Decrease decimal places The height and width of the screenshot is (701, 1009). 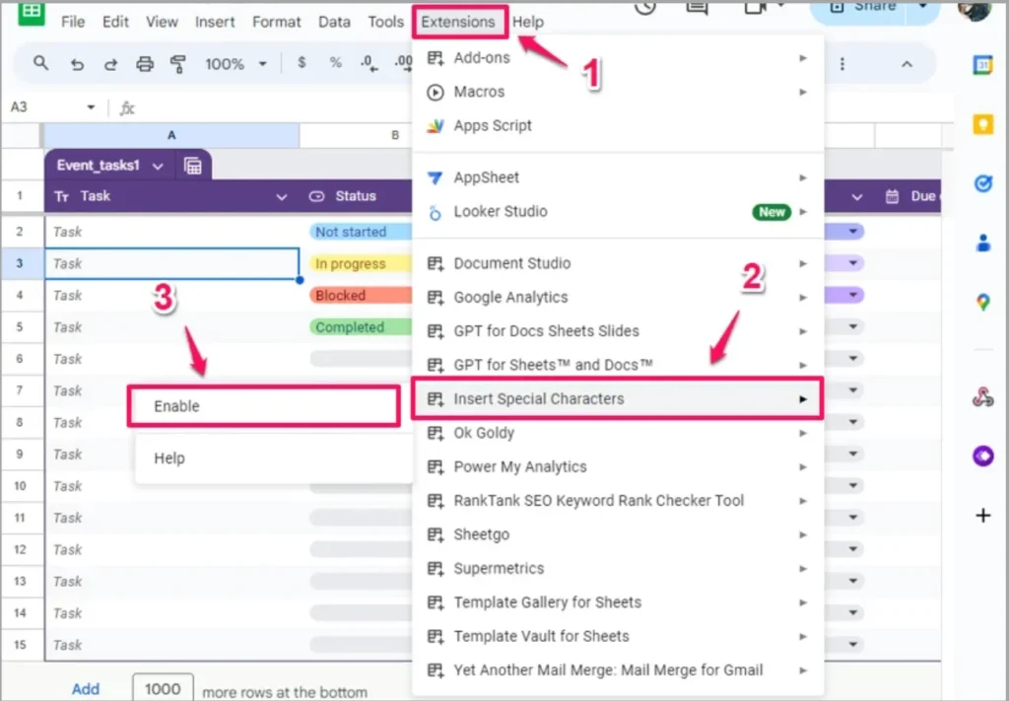(370, 63)
